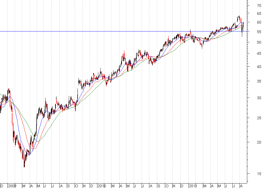
Task: Select the blue horizontal support line at 55
Action: click(x=124, y=31)
